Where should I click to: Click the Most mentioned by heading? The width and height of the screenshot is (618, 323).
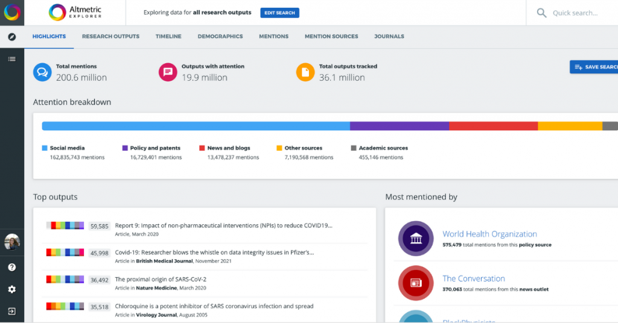coord(421,197)
